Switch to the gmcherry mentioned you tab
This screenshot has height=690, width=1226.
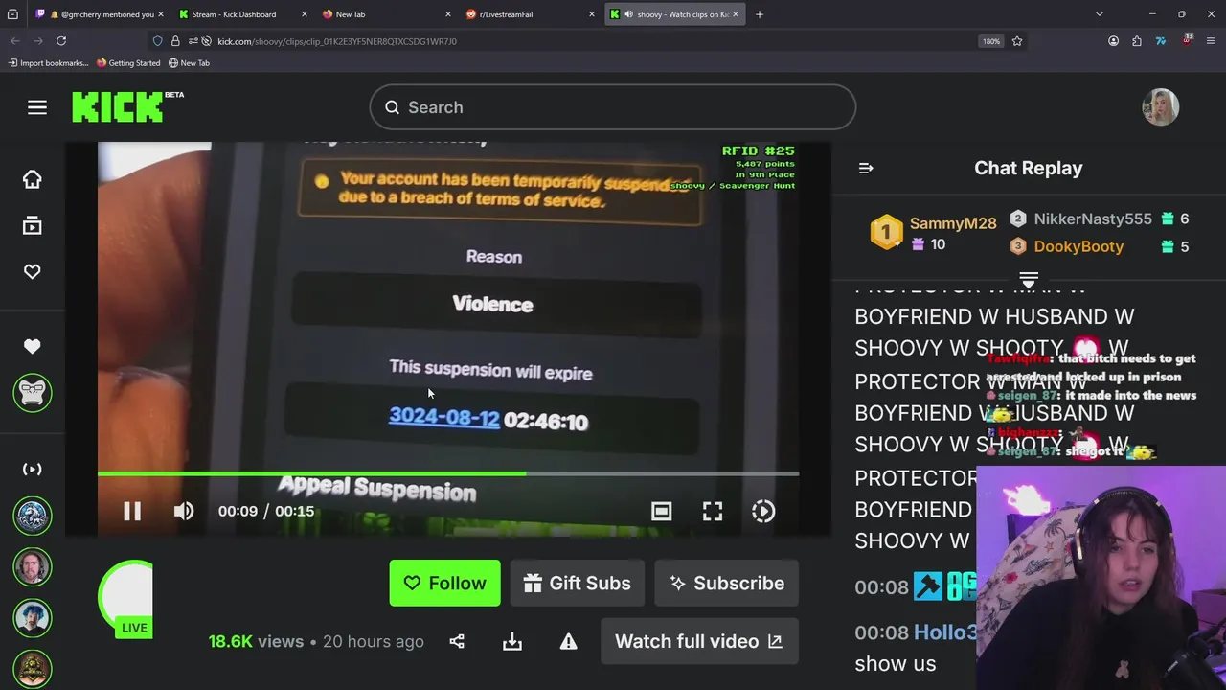tap(100, 14)
